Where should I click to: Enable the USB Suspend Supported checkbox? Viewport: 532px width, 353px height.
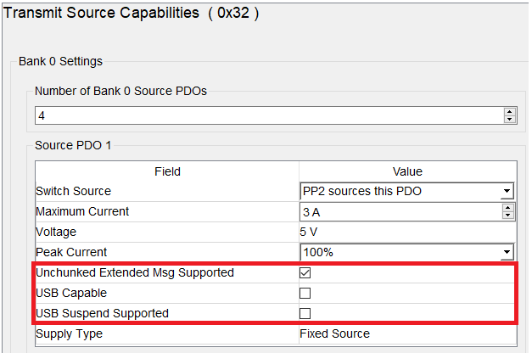(305, 313)
